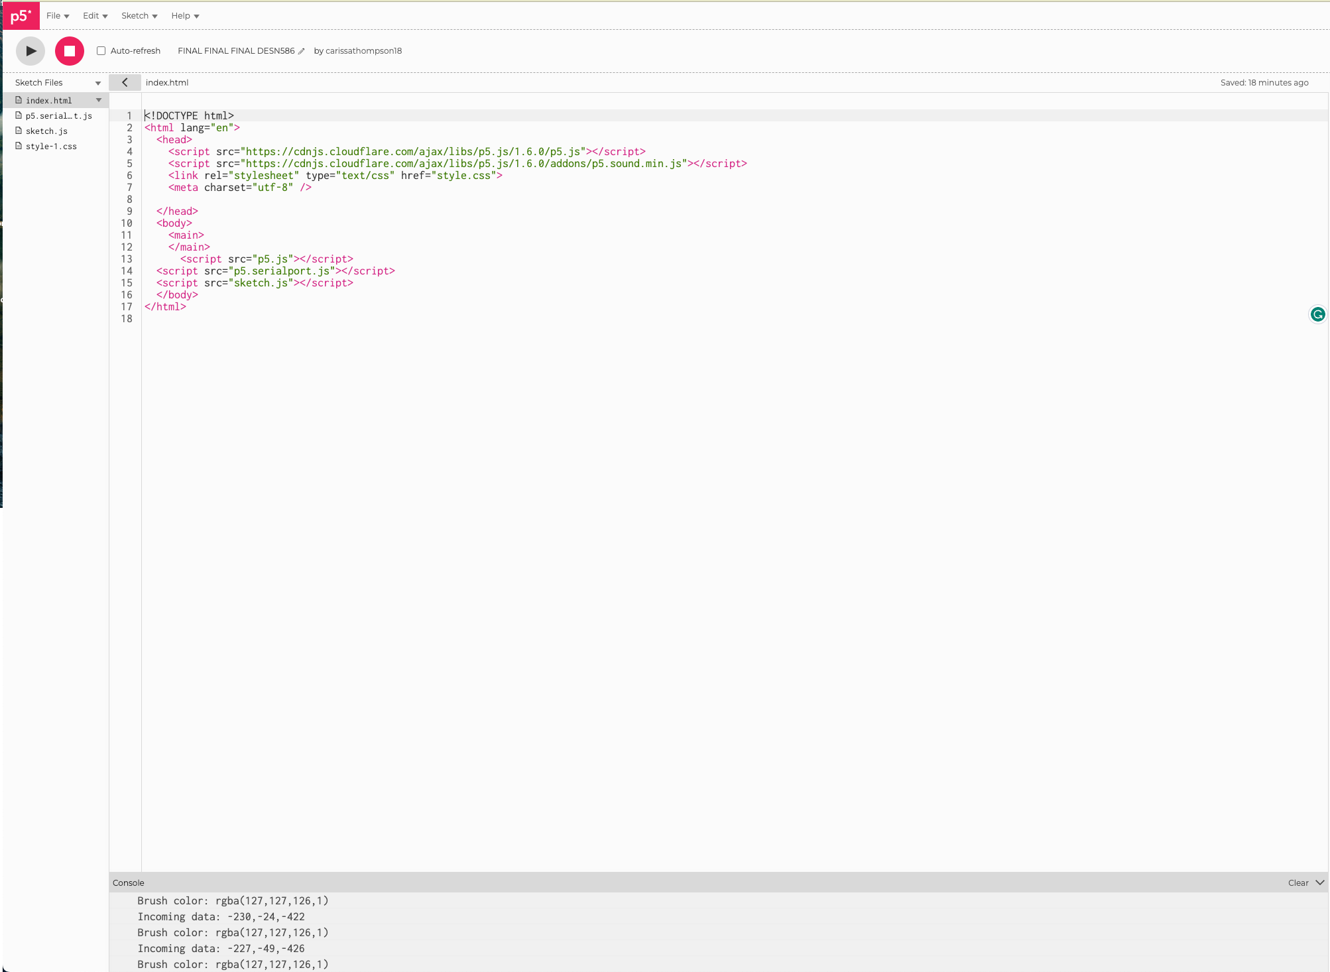This screenshot has height=972, width=1330.
Task: Click the pencil icon to rename sketch
Action: pyautogui.click(x=302, y=51)
